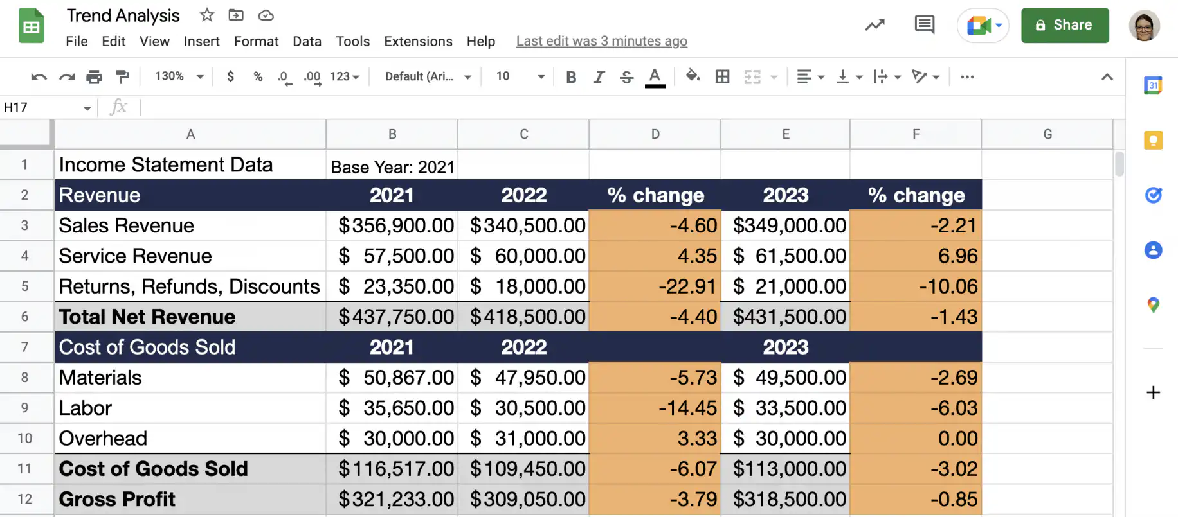
Task: Open the activity trend arrow icon
Action: [x=874, y=25]
